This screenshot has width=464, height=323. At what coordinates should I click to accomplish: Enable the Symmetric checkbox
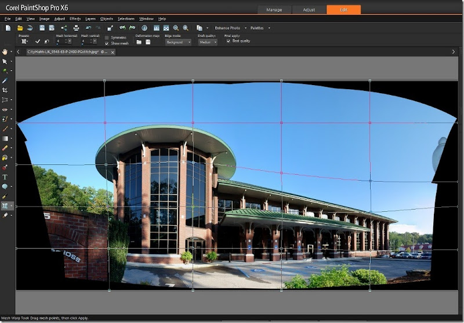click(x=107, y=38)
